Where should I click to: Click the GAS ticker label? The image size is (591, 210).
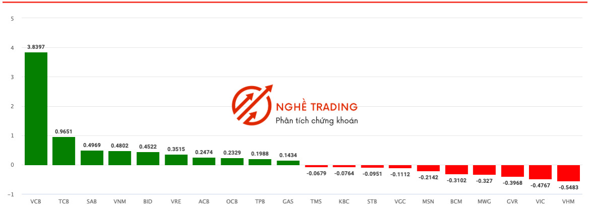click(288, 202)
